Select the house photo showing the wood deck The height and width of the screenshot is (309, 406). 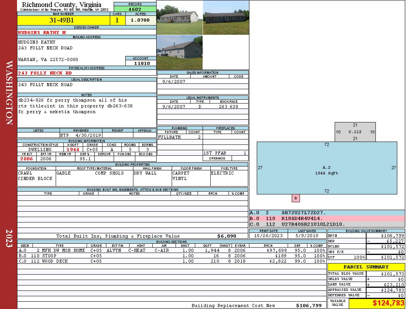[x=179, y=53]
